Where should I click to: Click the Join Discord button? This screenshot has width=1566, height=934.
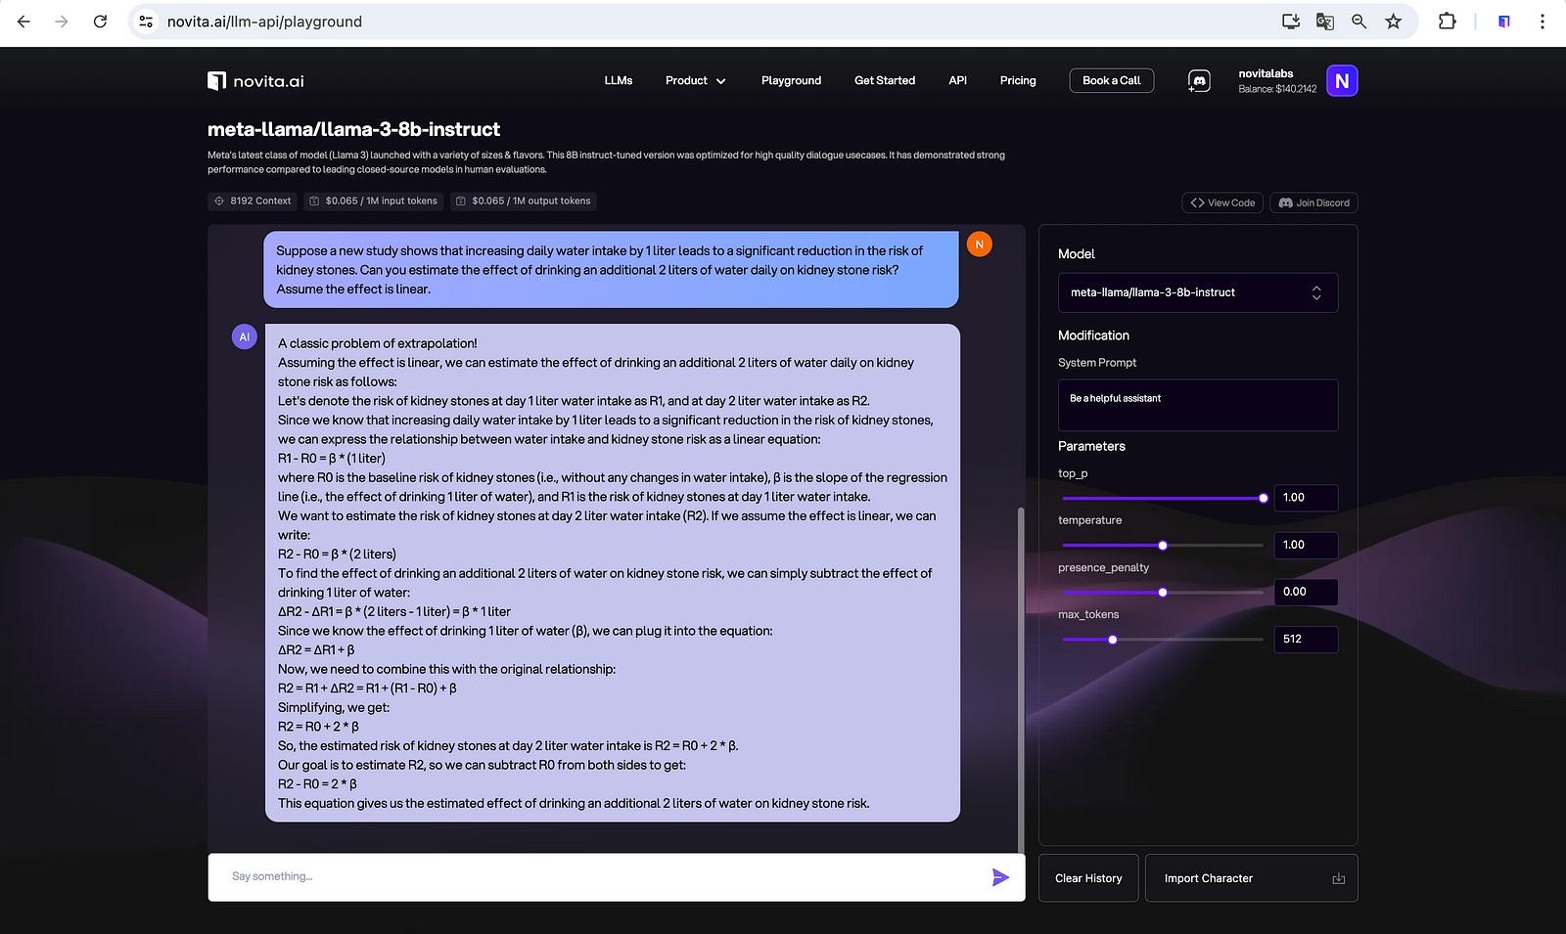(1313, 203)
